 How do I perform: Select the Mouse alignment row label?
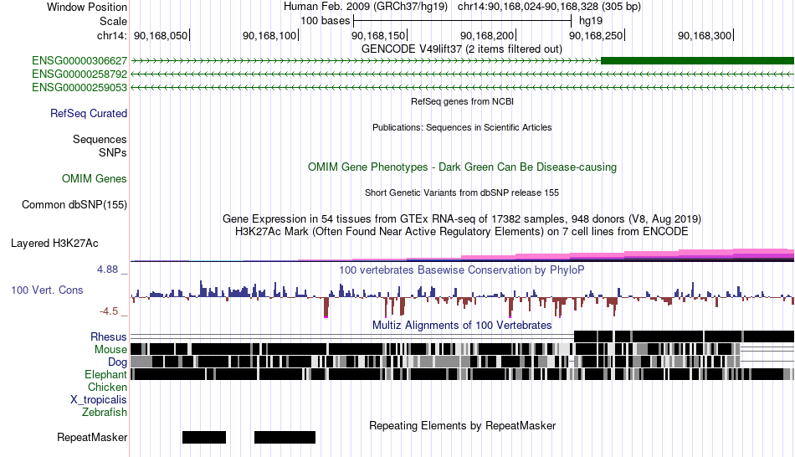[x=110, y=350]
